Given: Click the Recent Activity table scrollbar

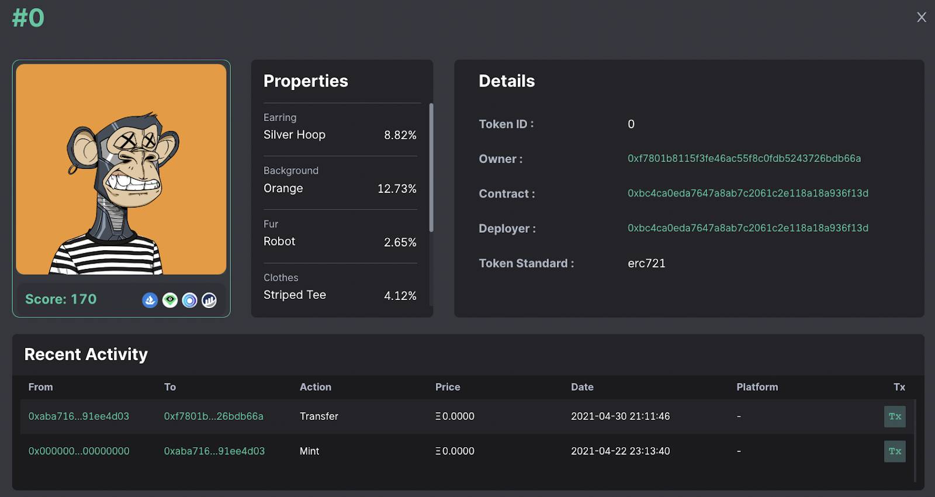Looking at the screenshot, I should (915, 441).
